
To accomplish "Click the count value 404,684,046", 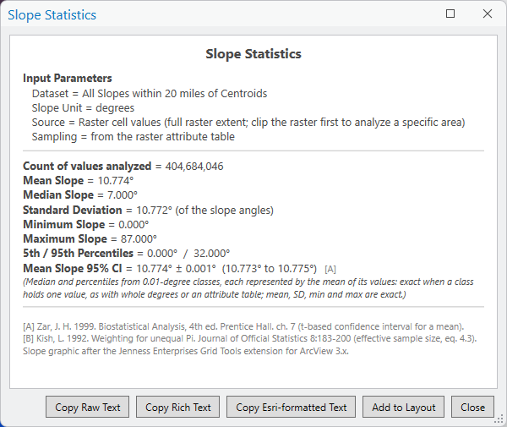I will [x=194, y=167].
